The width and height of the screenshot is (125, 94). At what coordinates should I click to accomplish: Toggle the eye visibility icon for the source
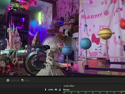(56, 90)
